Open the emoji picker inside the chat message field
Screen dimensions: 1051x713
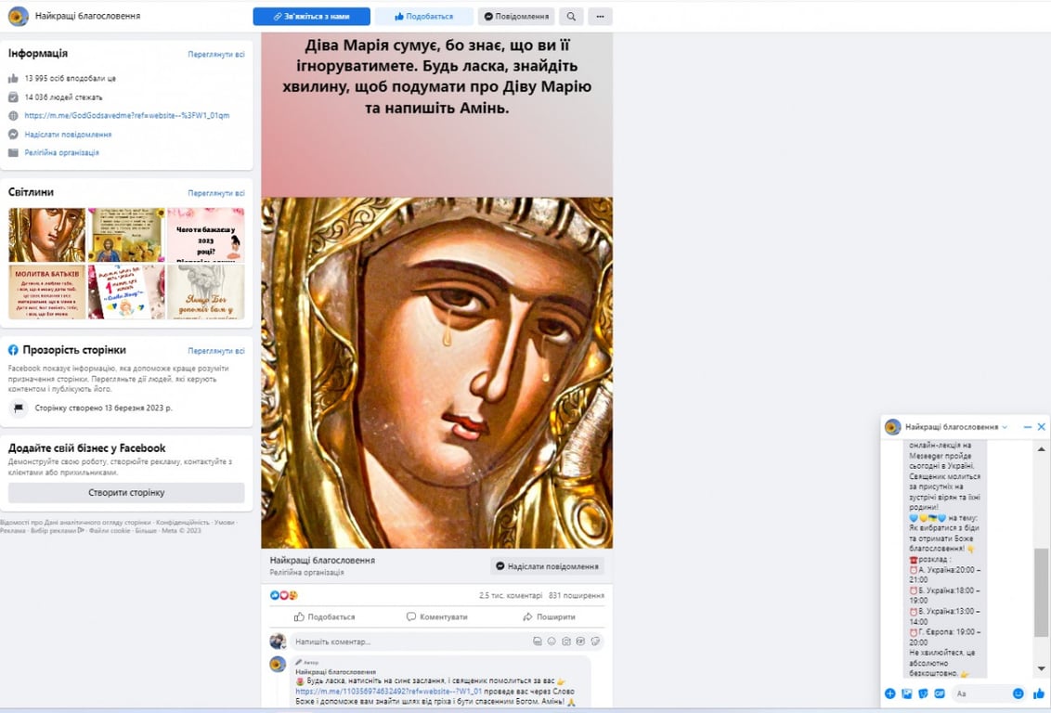[x=1019, y=694]
